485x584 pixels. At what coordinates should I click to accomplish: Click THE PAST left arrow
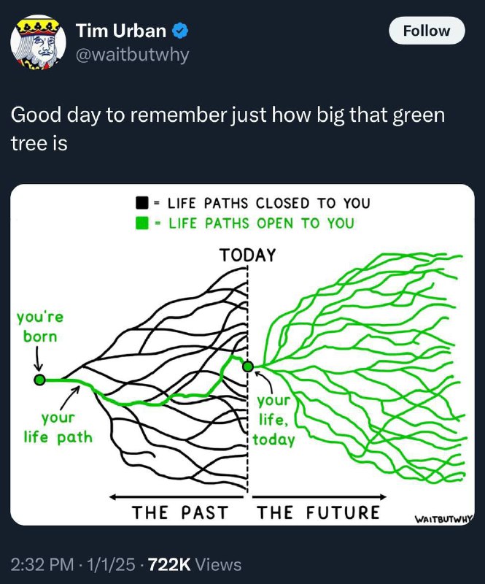tap(176, 497)
